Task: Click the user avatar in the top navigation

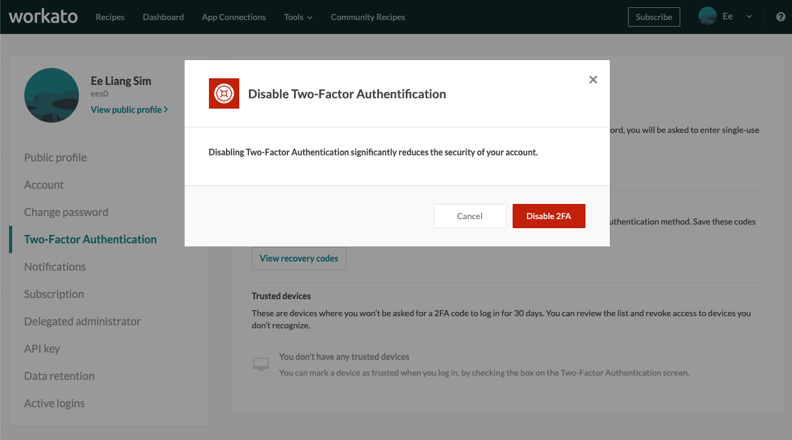Action: point(706,16)
